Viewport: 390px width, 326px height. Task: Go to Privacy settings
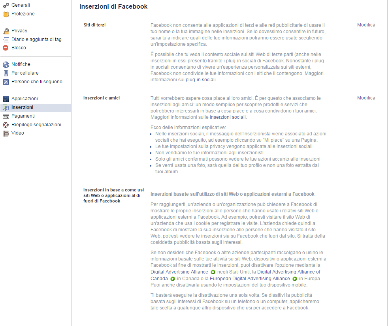pos(19,30)
